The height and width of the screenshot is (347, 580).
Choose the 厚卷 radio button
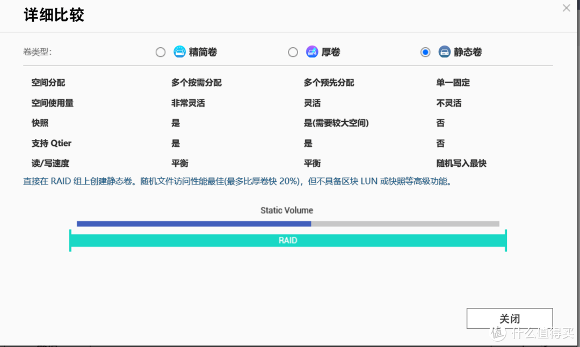tap(293, 52)
